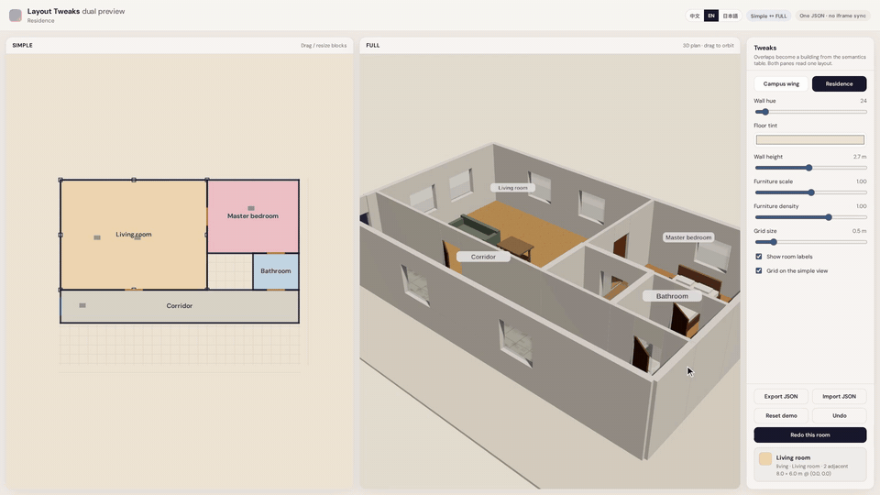
Task: Adjust the Furniture density slider
Action: [810, 217]
